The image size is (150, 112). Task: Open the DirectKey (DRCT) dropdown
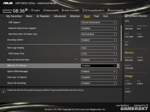point(99,40)
